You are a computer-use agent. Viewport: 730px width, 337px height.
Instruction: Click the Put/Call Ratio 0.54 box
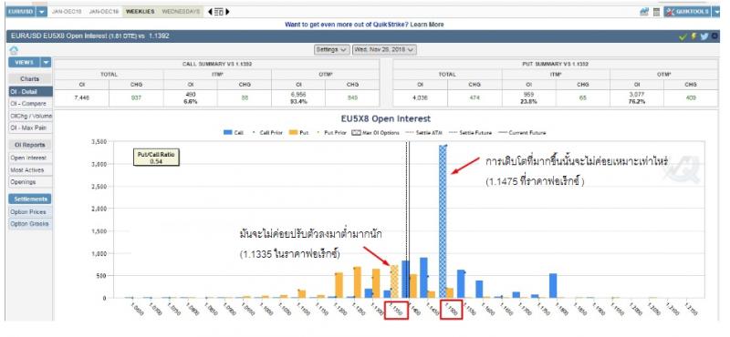coord(156,158)
